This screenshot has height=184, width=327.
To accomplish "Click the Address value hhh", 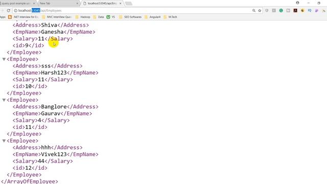I will (x=46, y=148).
